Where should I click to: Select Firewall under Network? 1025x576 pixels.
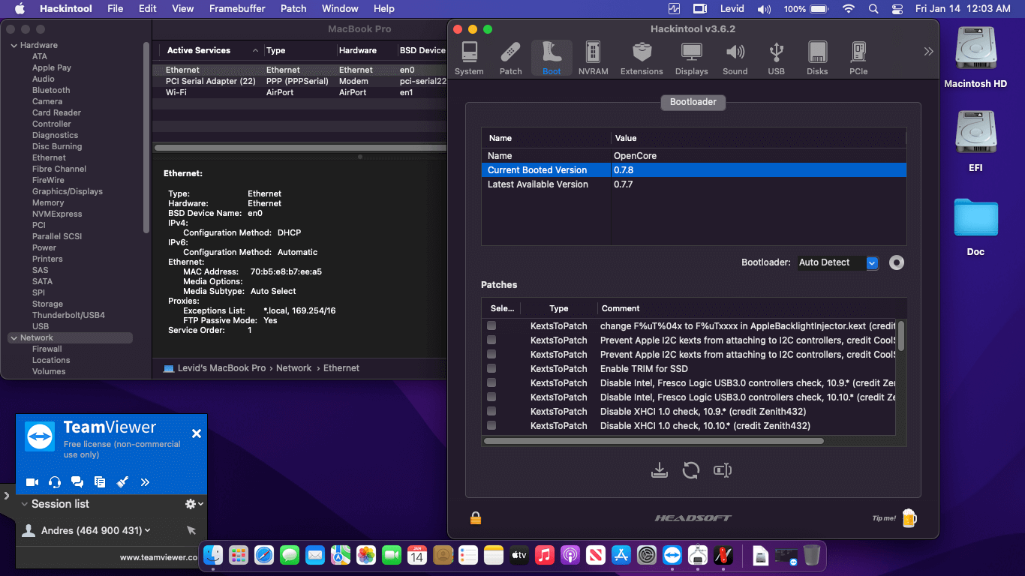pyautogui.click(x=47, y=349)
